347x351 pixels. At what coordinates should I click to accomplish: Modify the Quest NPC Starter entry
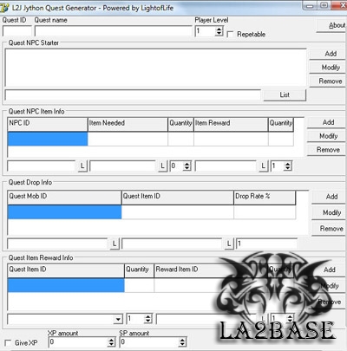[x=328, y=68]
